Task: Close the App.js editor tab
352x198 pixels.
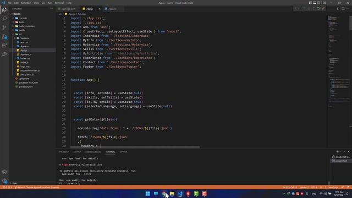Action: 100,9
